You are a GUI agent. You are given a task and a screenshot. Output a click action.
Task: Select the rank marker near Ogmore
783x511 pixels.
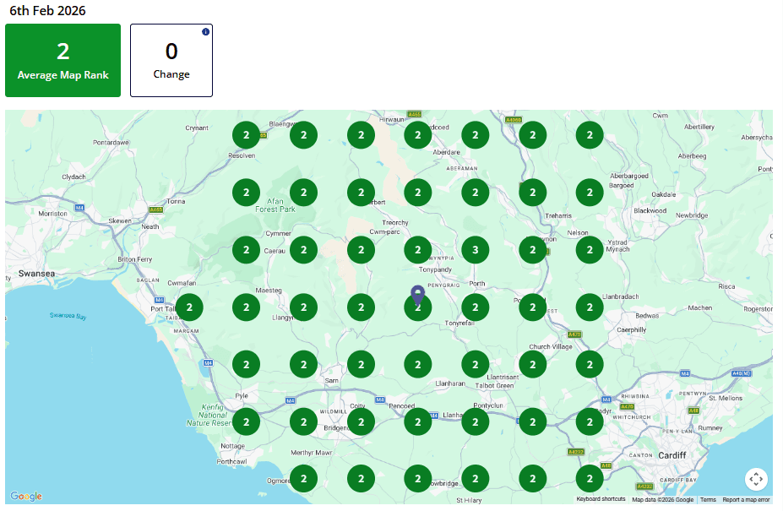303,479
